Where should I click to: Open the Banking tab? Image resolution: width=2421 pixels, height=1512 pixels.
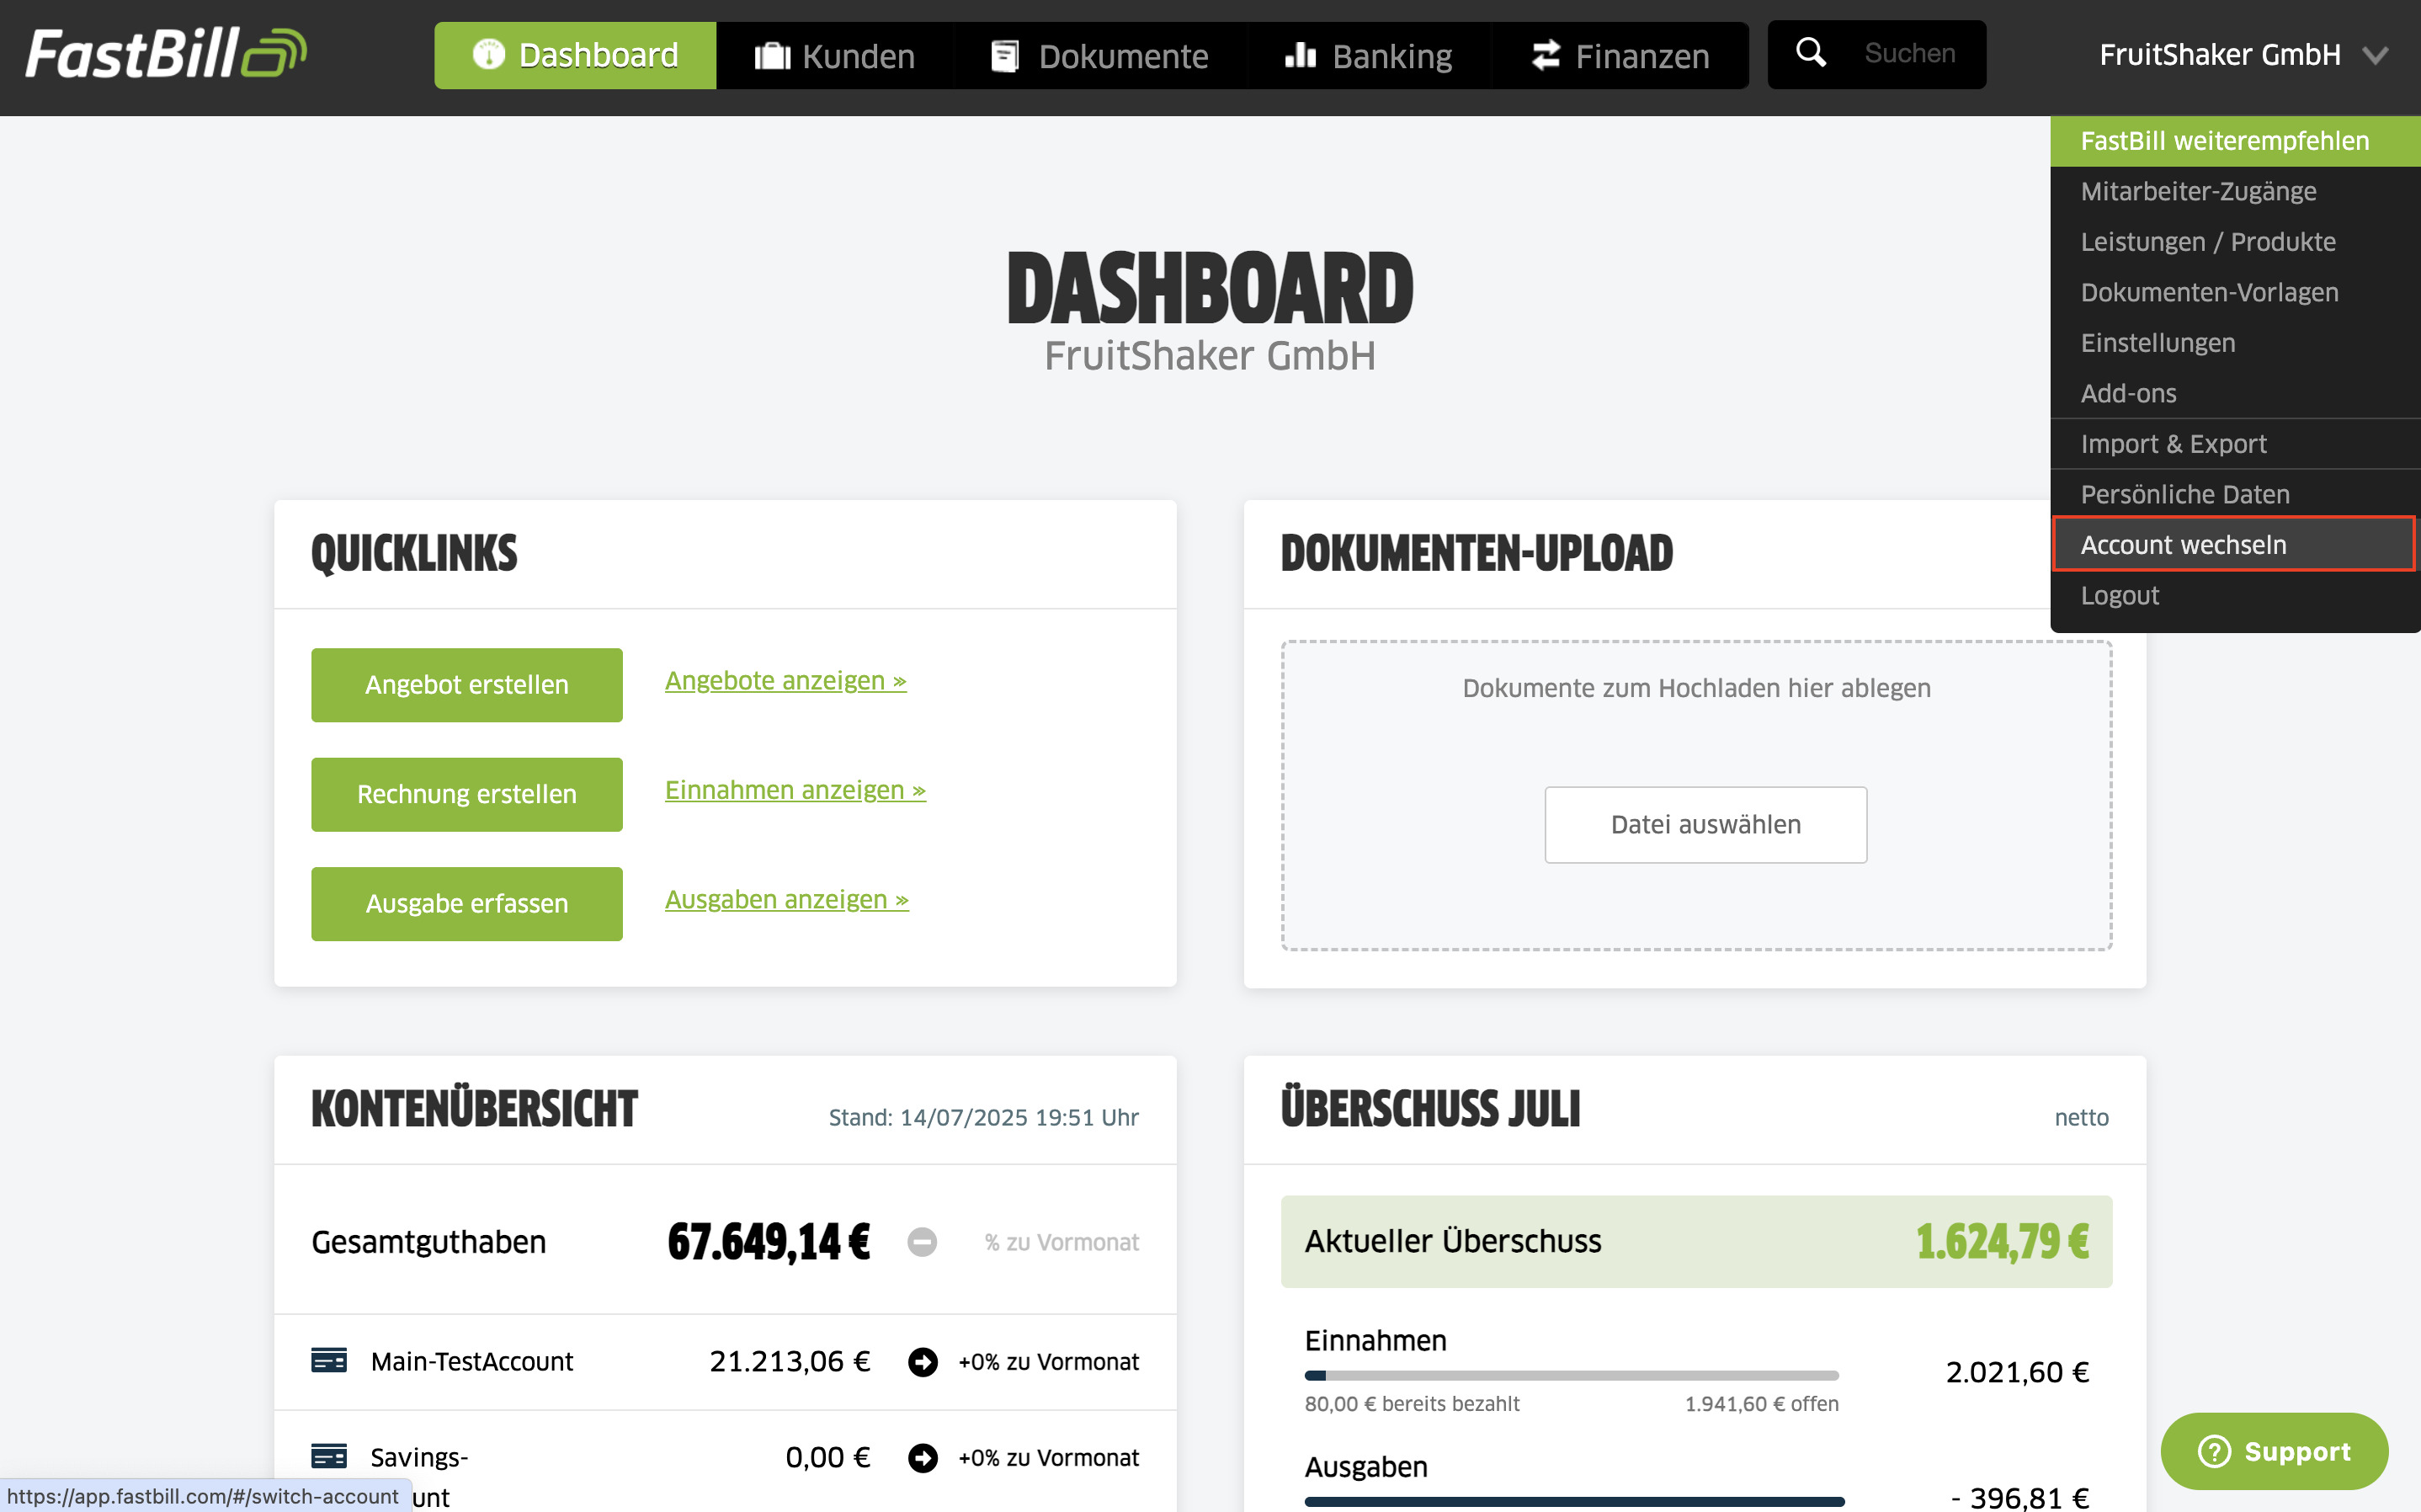[x=1369, y=56]
